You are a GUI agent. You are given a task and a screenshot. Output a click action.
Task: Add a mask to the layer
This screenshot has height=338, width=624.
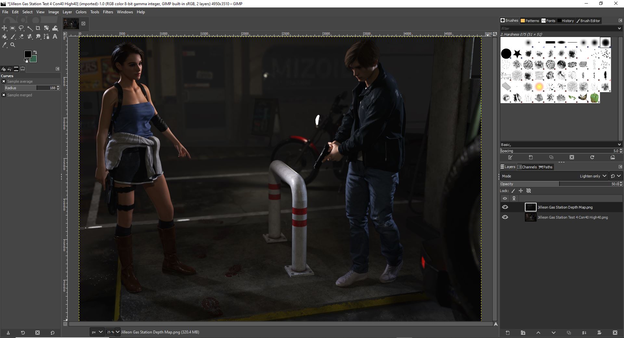[x=599, y=333]
